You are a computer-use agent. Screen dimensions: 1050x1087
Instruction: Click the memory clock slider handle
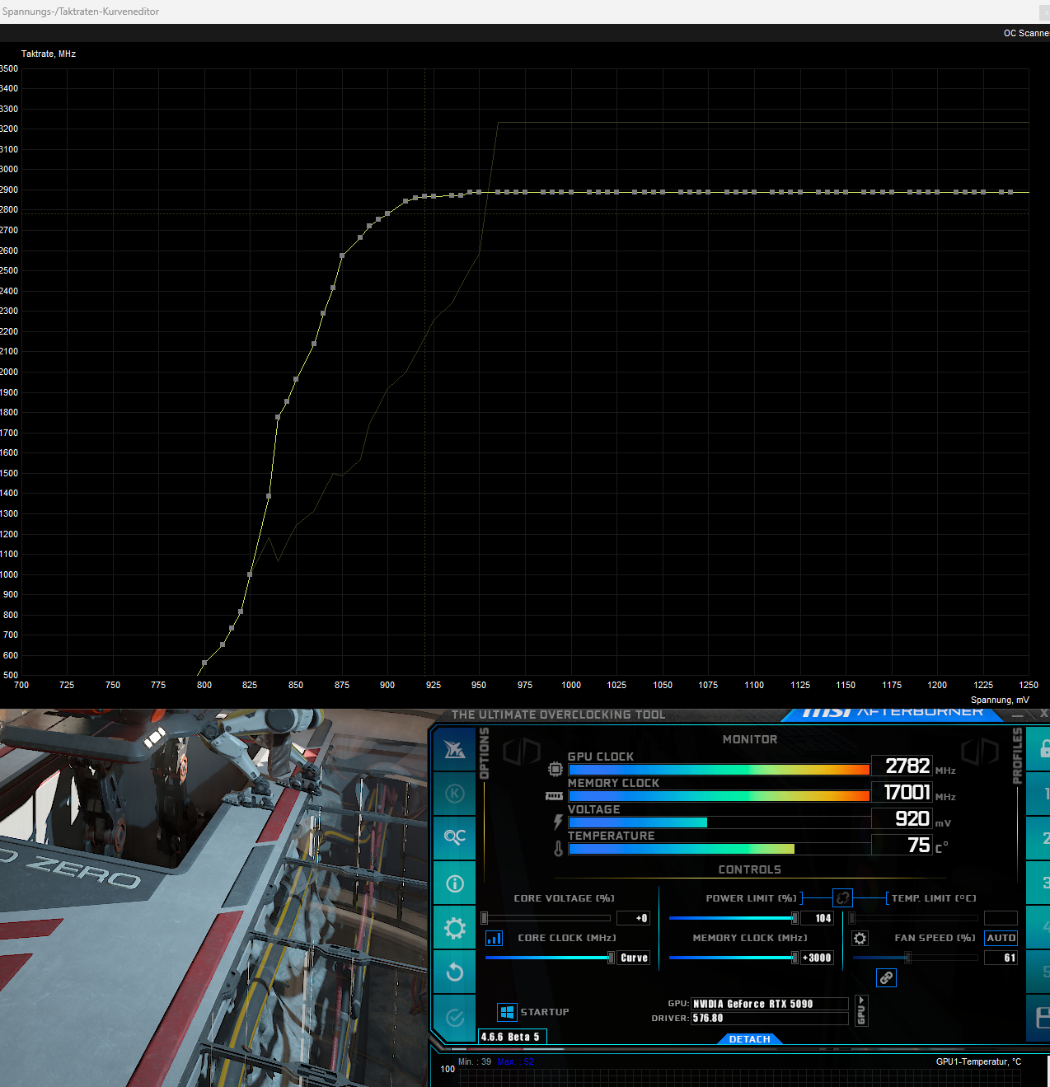click(795, 958)
